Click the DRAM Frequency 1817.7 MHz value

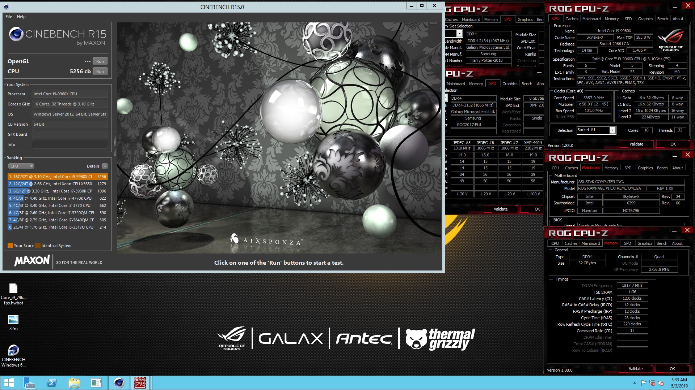tap(632, 285)
